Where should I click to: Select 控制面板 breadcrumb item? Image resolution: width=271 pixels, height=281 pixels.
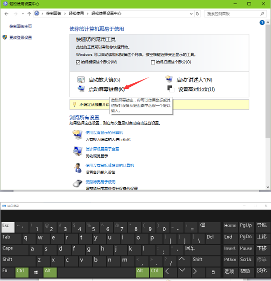point(53,13)
